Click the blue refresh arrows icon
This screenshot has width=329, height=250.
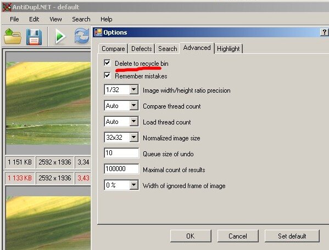(82, 36)
